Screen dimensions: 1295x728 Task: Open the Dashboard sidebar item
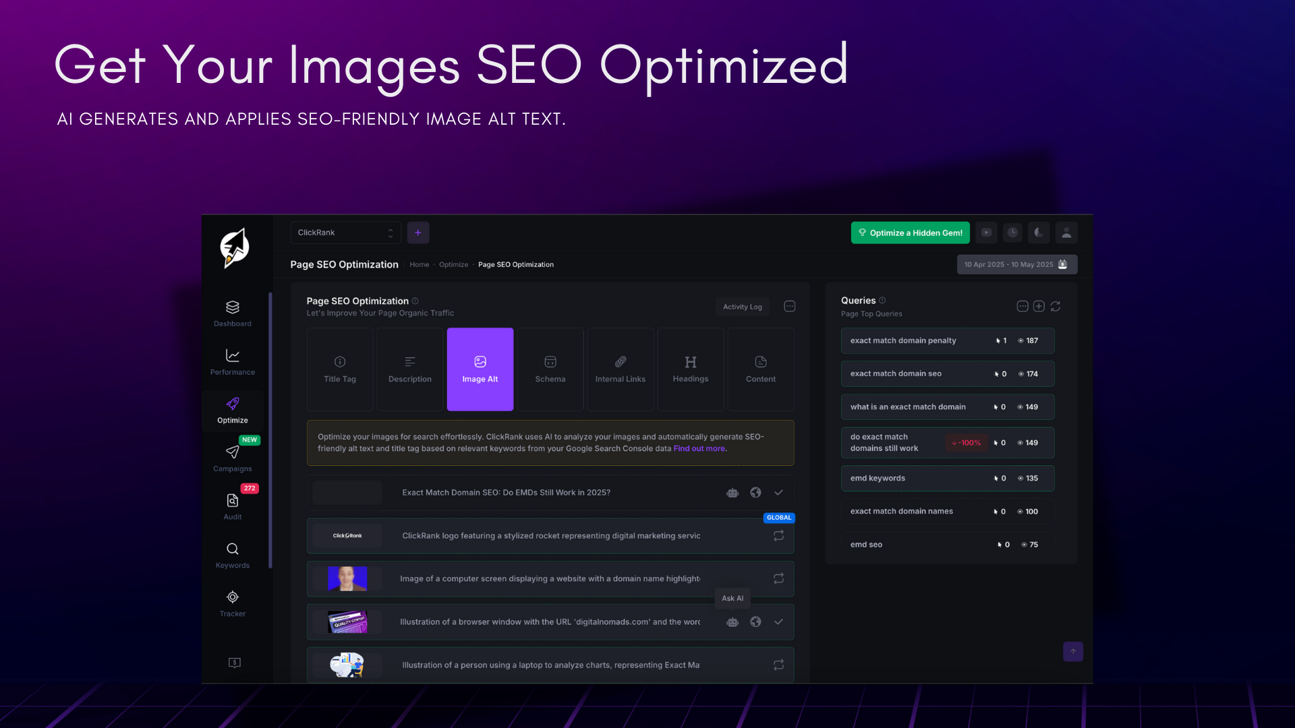(232, 314)
